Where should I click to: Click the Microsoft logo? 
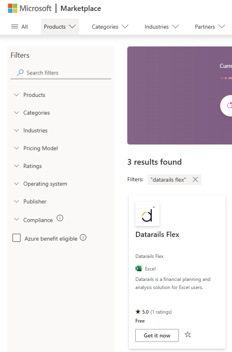tap(29, 8)
